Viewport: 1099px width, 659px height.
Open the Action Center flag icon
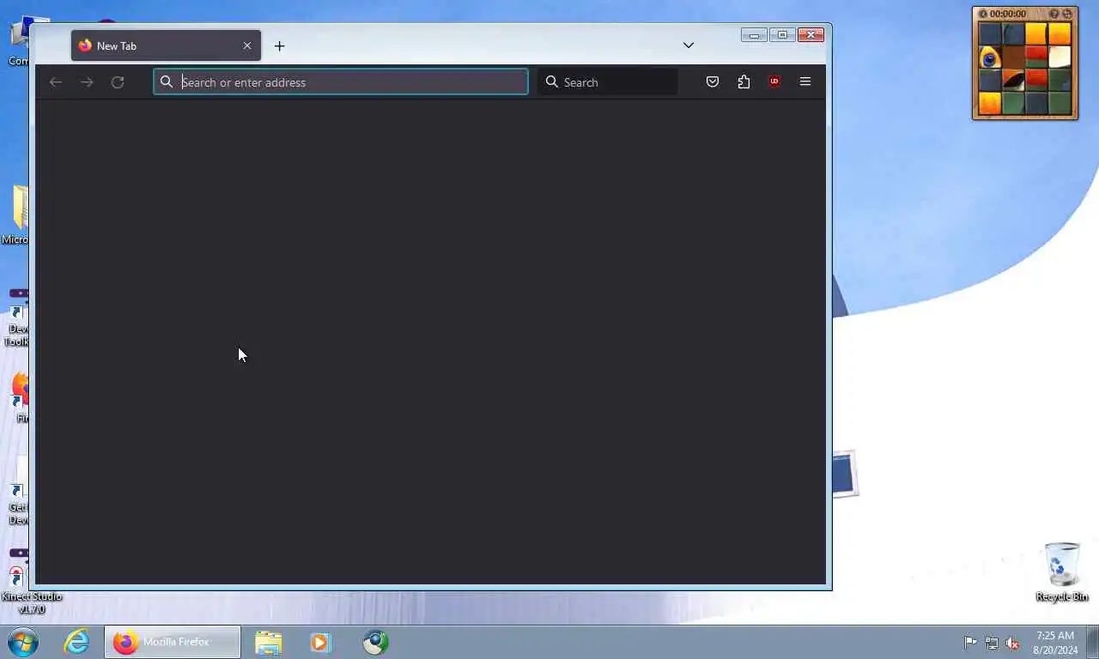pos(970,643)
